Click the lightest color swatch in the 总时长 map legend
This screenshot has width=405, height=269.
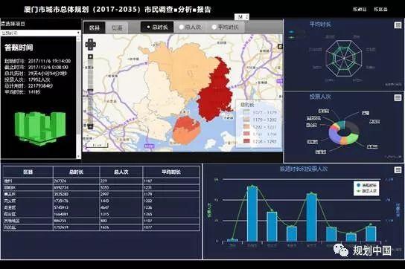point(247,112)
